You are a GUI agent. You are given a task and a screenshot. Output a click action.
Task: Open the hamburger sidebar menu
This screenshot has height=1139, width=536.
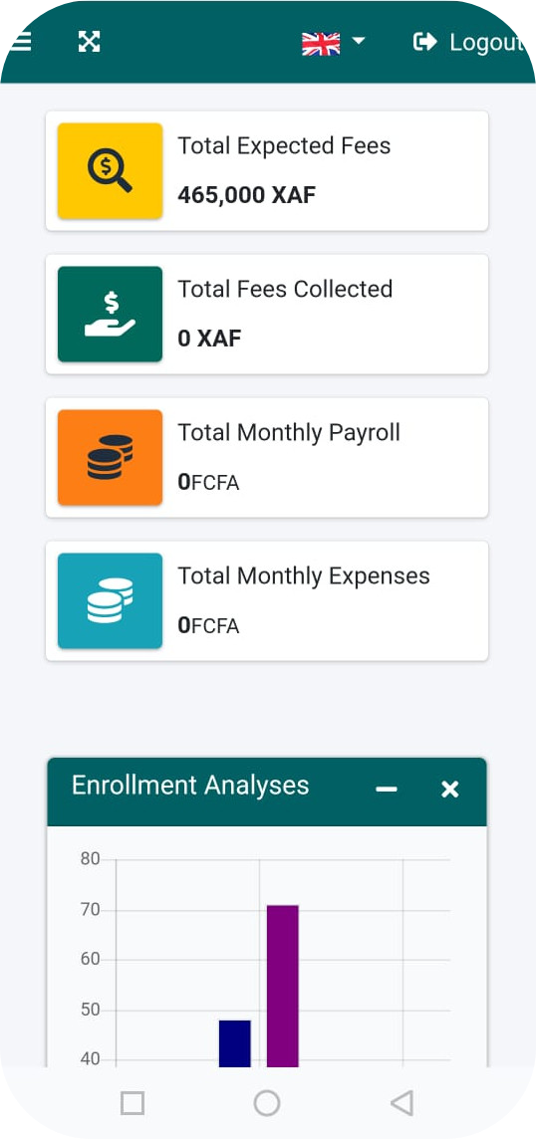pos(20,42)
